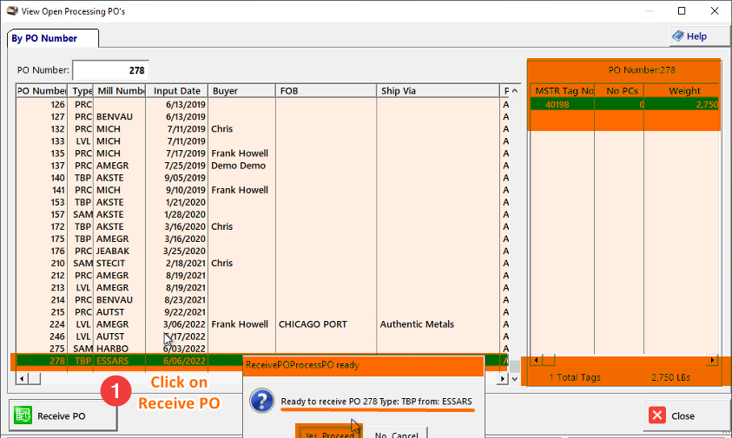Select PO 127 BENVAU row

[262, 116]
